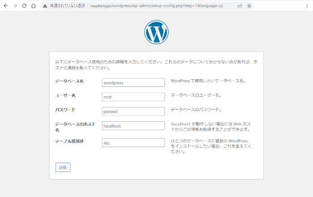Click the browser forward arrow

coord(15,6)
